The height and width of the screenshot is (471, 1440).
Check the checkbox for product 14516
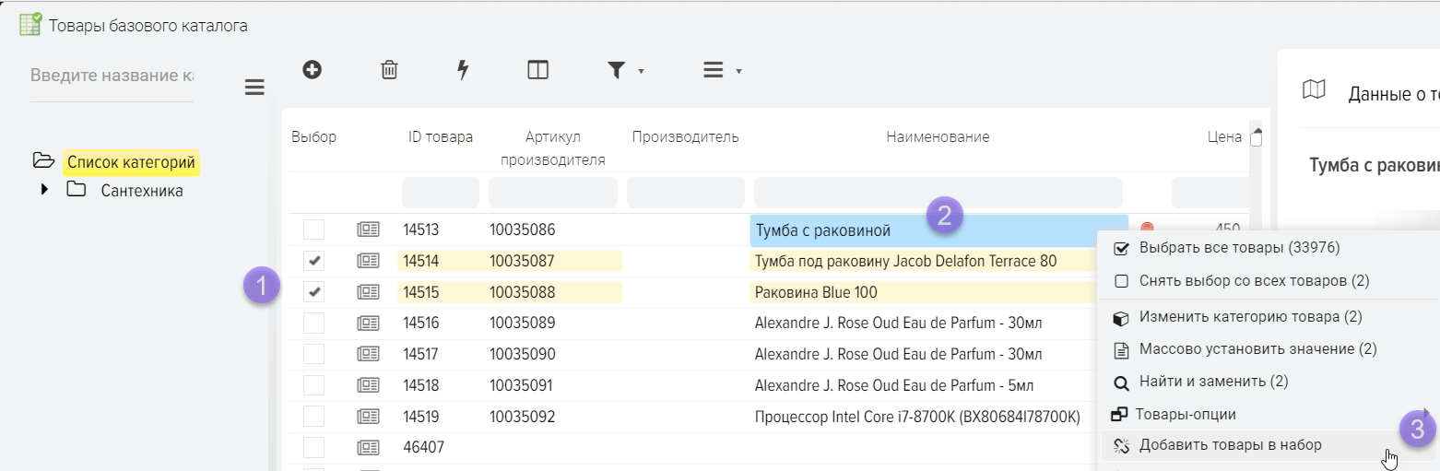coord(314,323)
